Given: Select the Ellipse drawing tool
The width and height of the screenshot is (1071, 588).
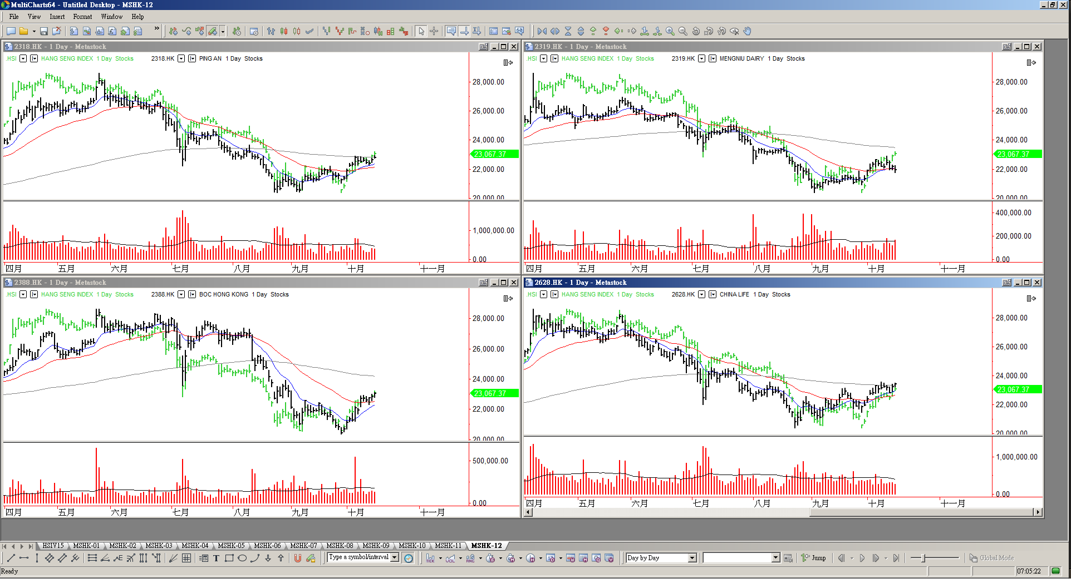Looking at the screenshot, I should coord(242,558).
